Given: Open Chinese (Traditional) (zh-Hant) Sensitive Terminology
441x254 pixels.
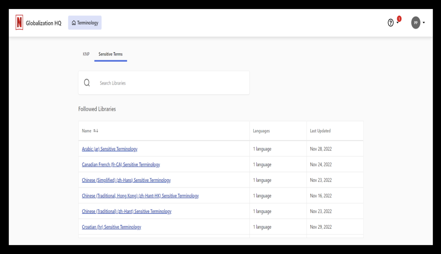Looking at the screenshot, I should (127, 211).
